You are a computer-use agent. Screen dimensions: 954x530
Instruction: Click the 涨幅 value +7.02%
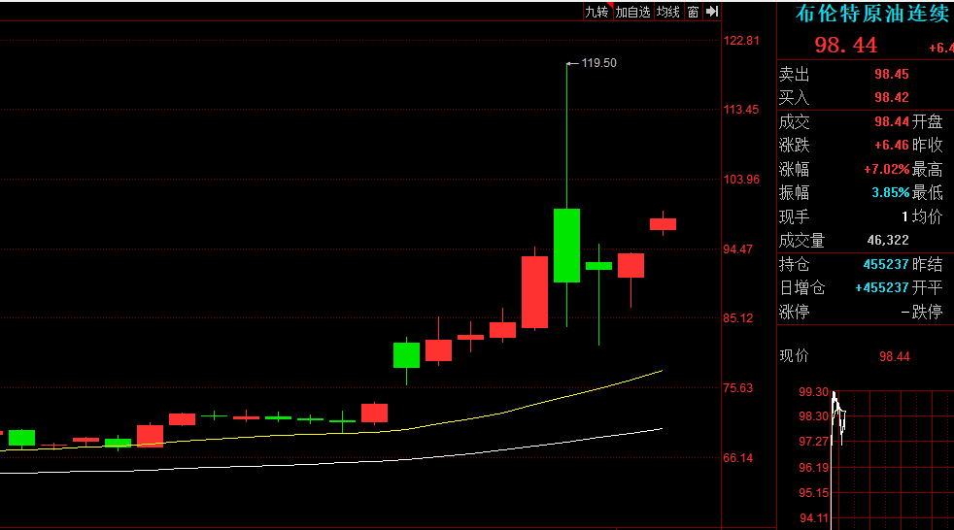886,169
